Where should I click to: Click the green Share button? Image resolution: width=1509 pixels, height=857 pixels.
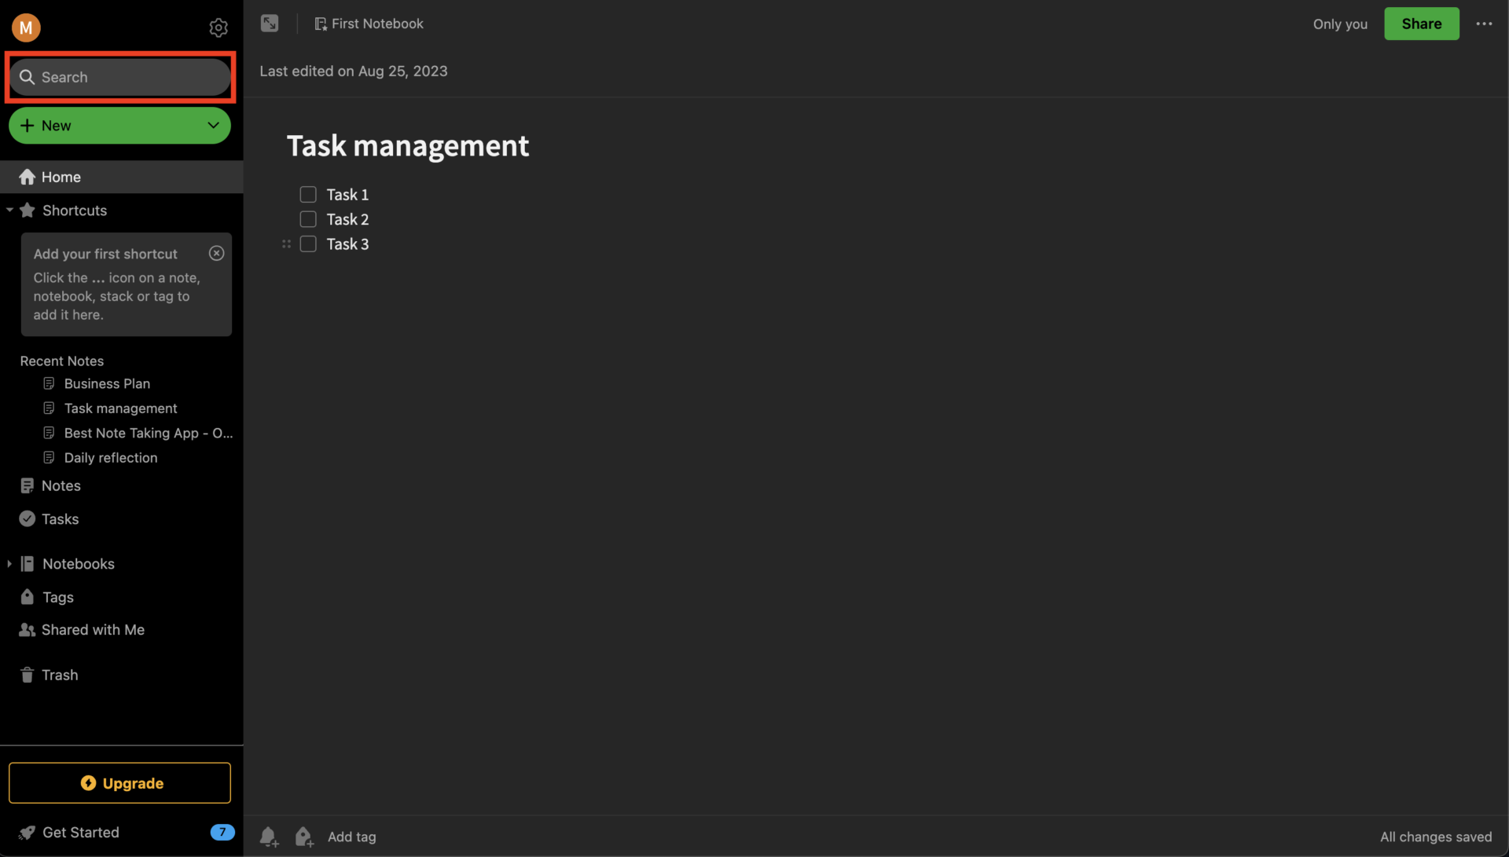(x=1421, y=24)
